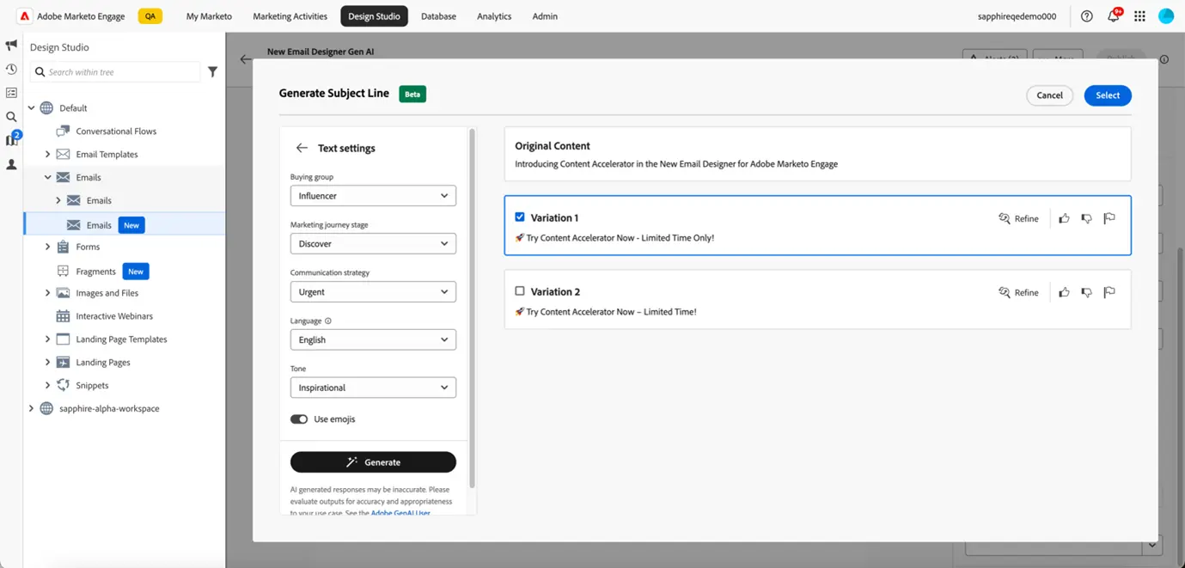1185x568 pixels.
Task: Click the Beta badge
Action: (x=412, y=94)
